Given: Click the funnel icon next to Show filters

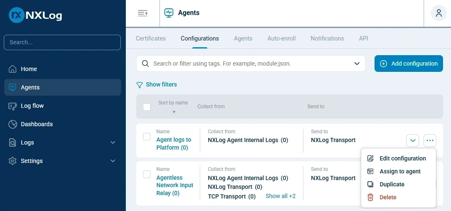Looking at the screenshot, I should [x=140, y=85].
